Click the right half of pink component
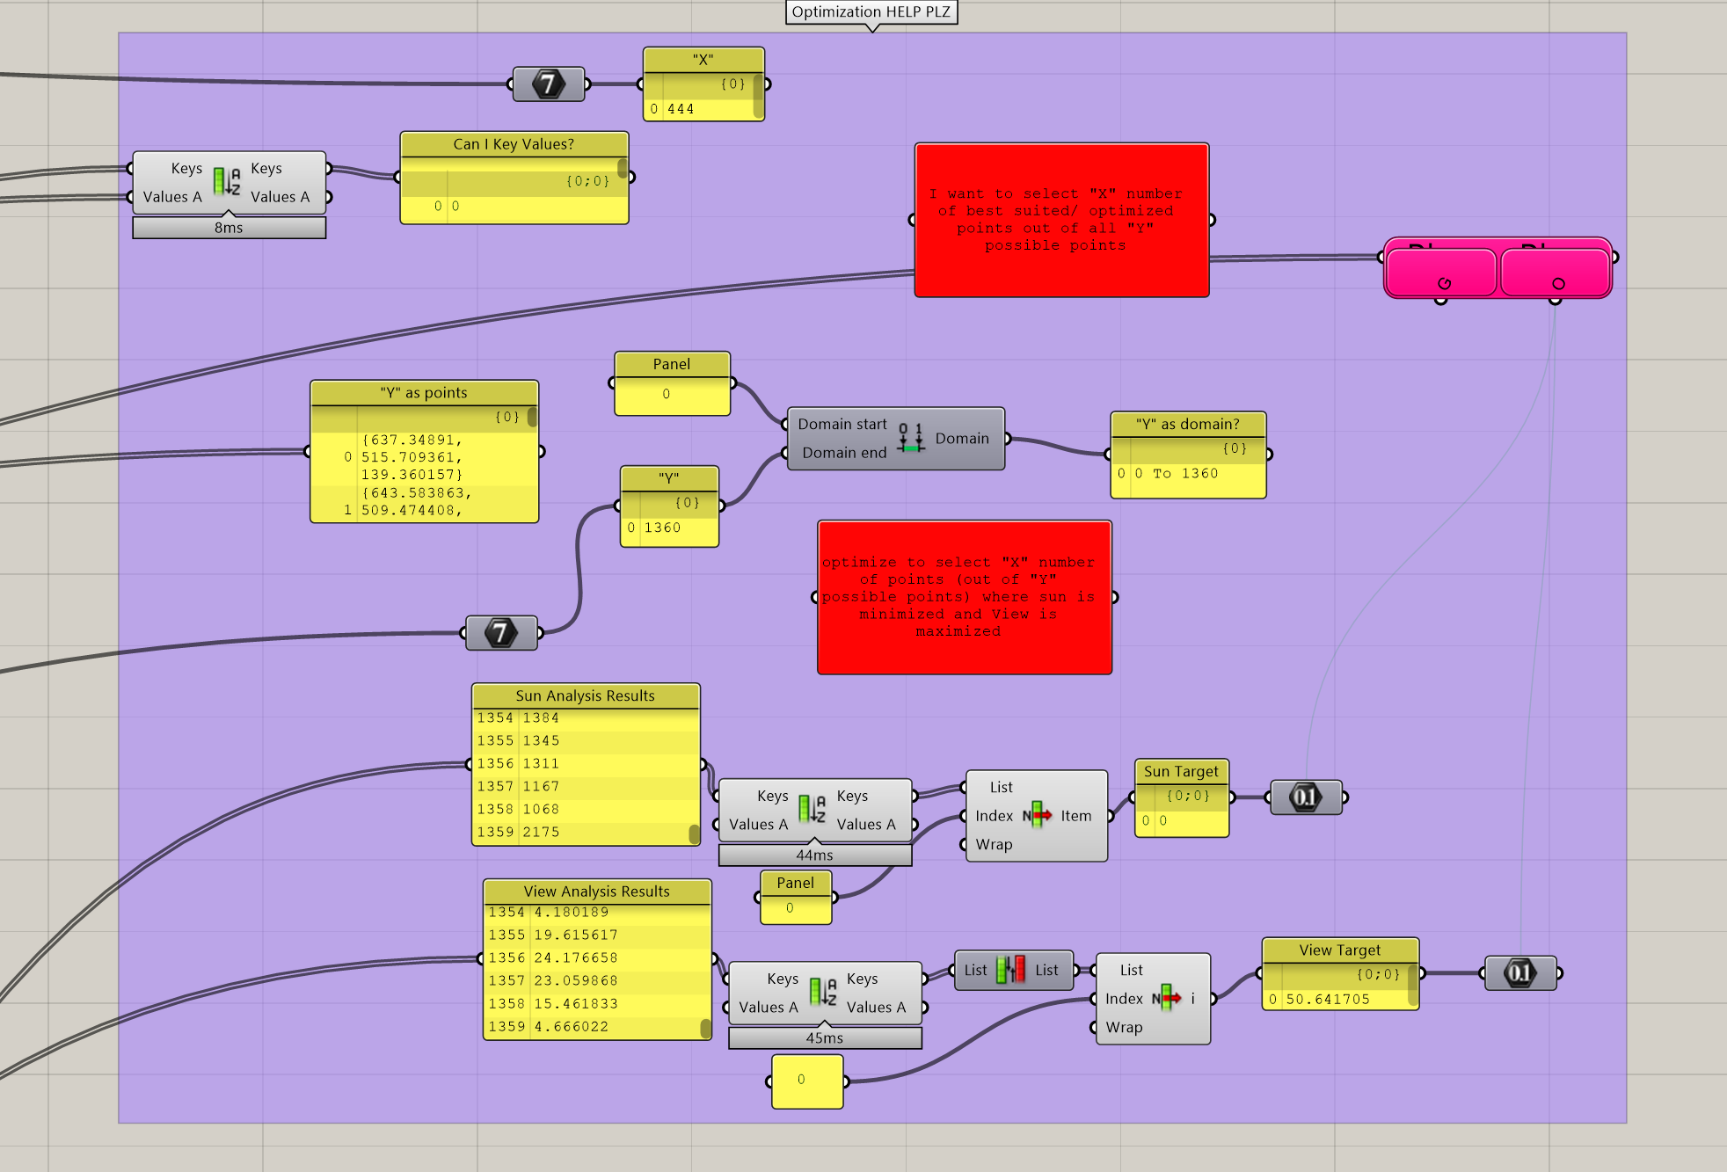 pos(1555,271)
